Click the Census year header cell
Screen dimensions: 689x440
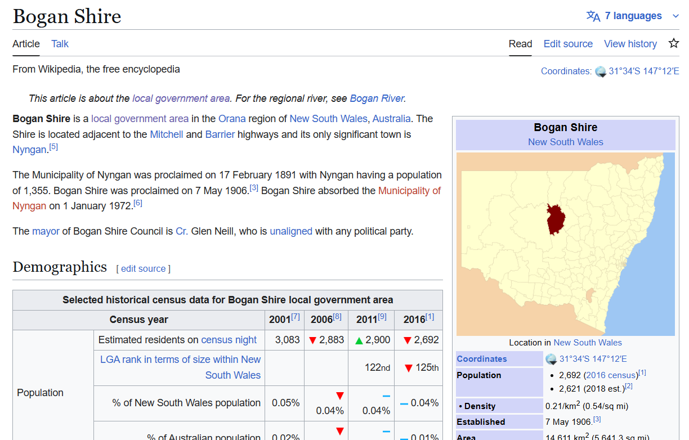[138, 320]
